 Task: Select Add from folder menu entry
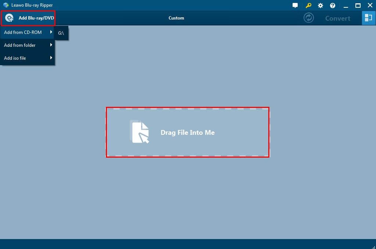coord(28,45)
